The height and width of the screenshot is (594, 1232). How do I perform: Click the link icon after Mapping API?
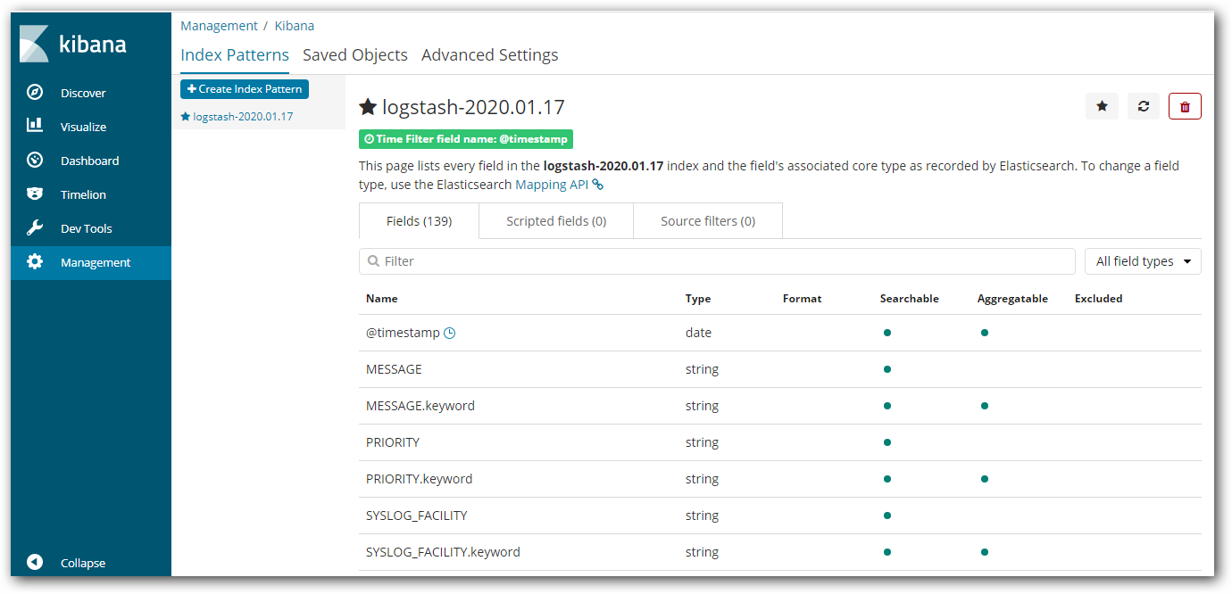point(598,185)
